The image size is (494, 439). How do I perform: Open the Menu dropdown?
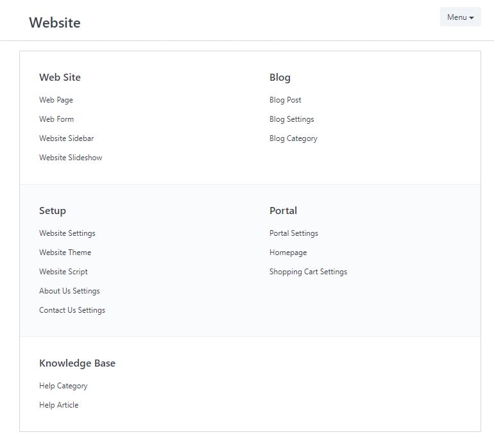(x=460, y=17)
